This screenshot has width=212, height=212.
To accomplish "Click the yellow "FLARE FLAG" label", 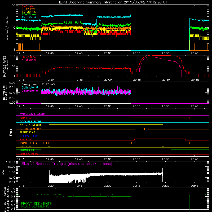I will 28,132.
